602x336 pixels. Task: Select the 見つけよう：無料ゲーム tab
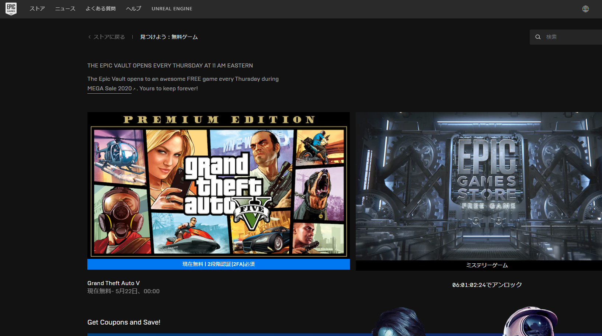point(169,37)
